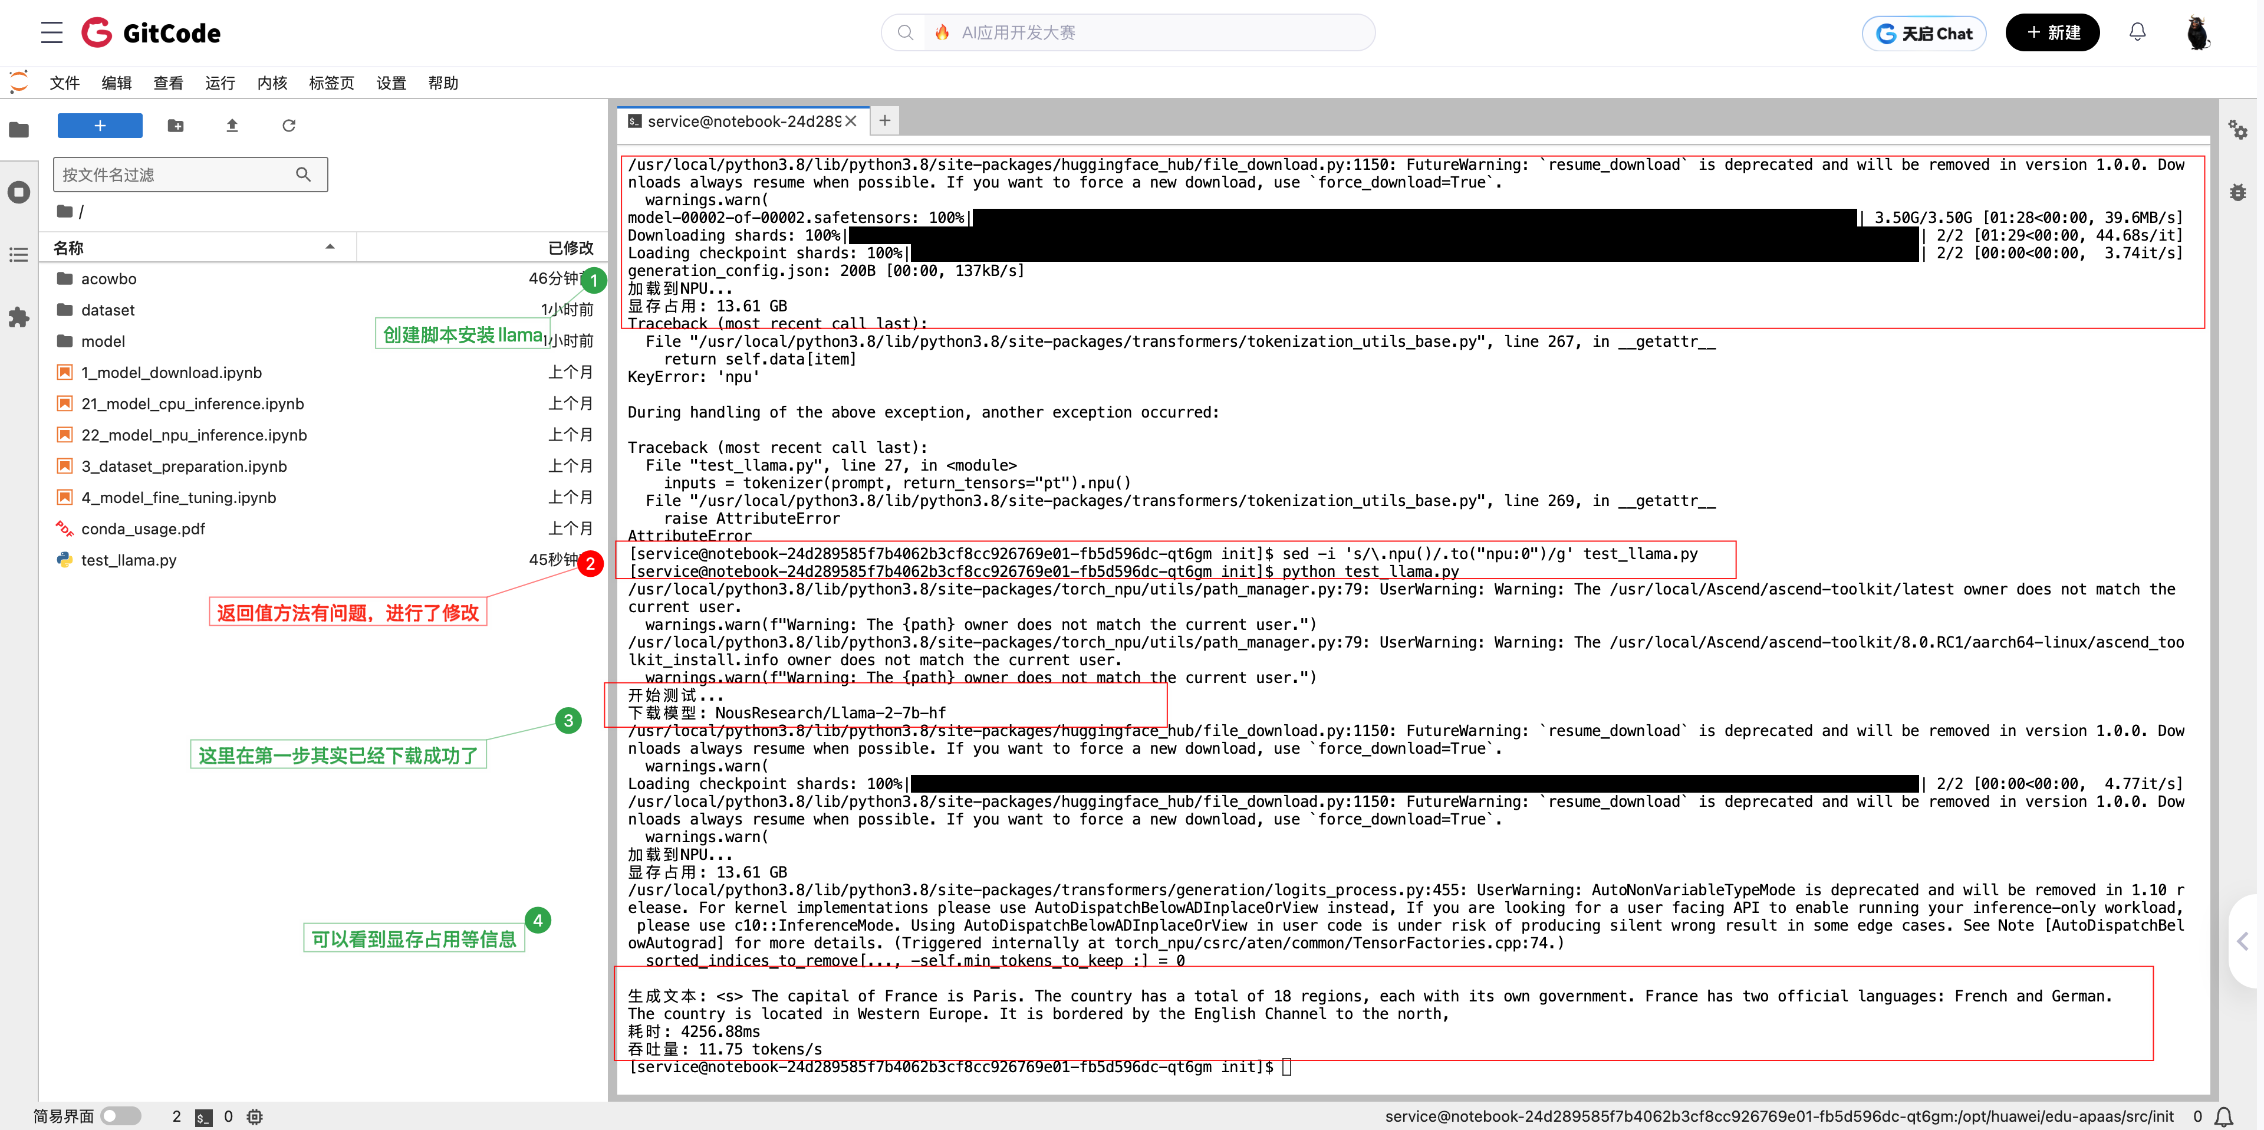Sort files by 已修改 column
2264x1130 pixels.
[570, 248]
